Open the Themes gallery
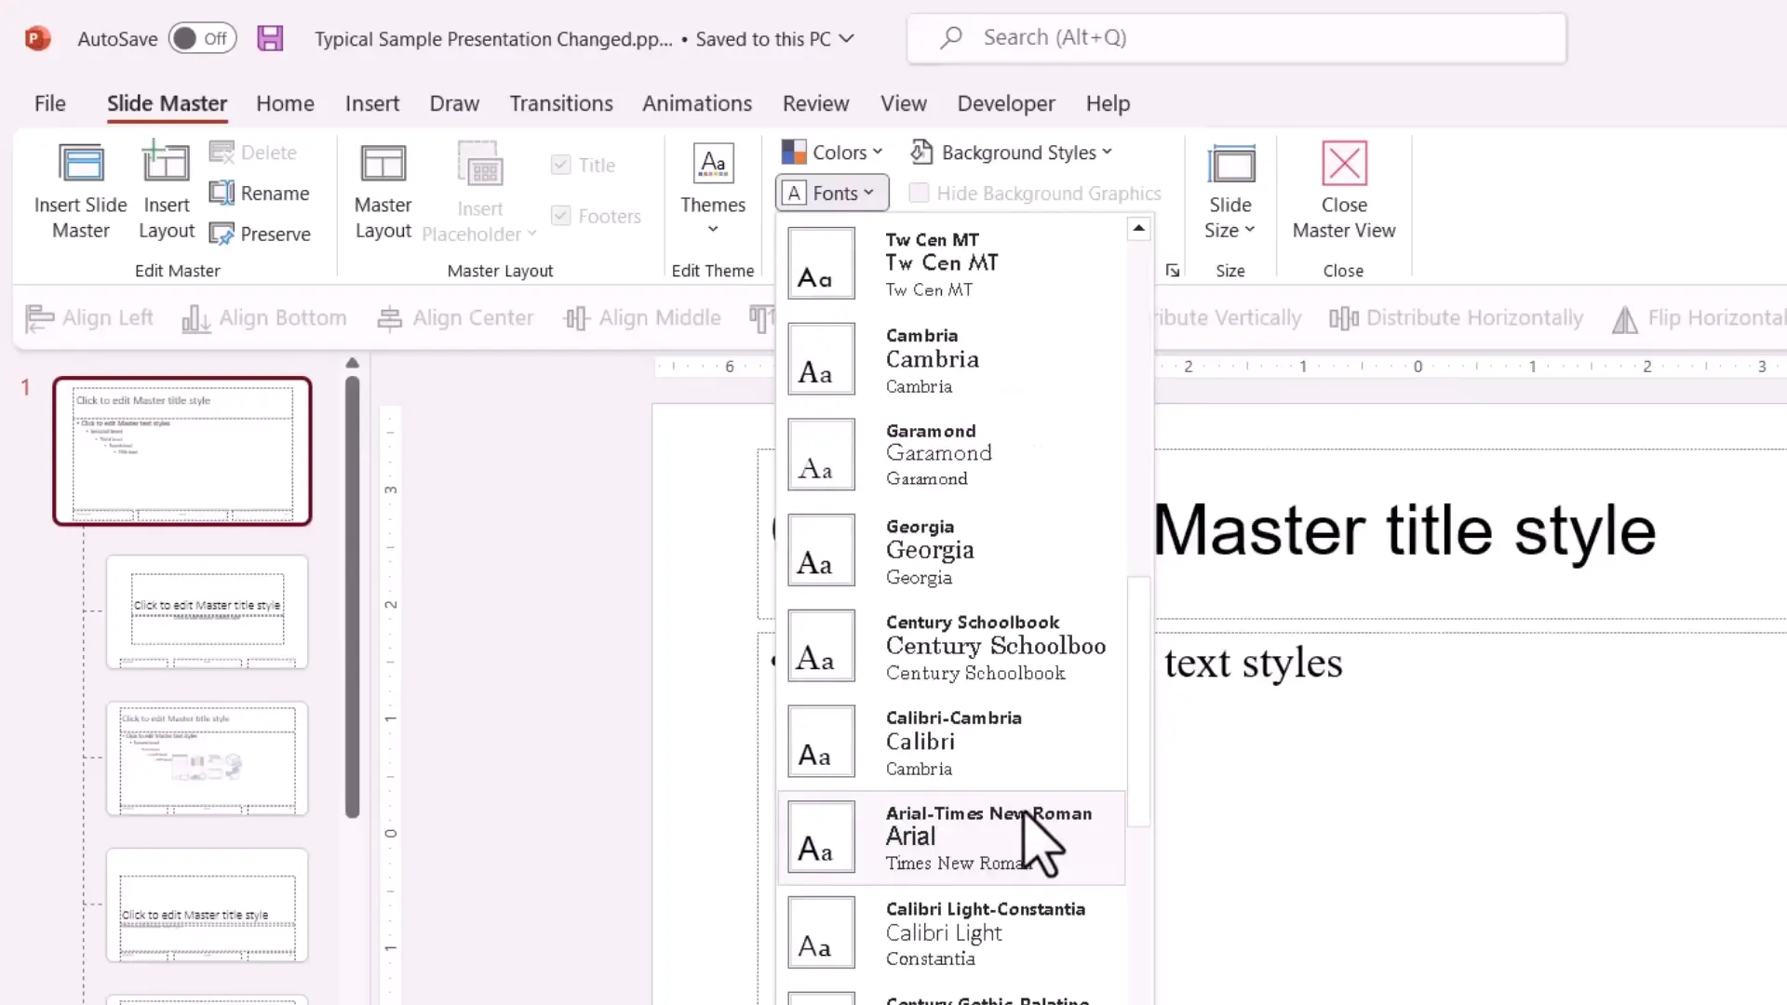 coord(713,192)
